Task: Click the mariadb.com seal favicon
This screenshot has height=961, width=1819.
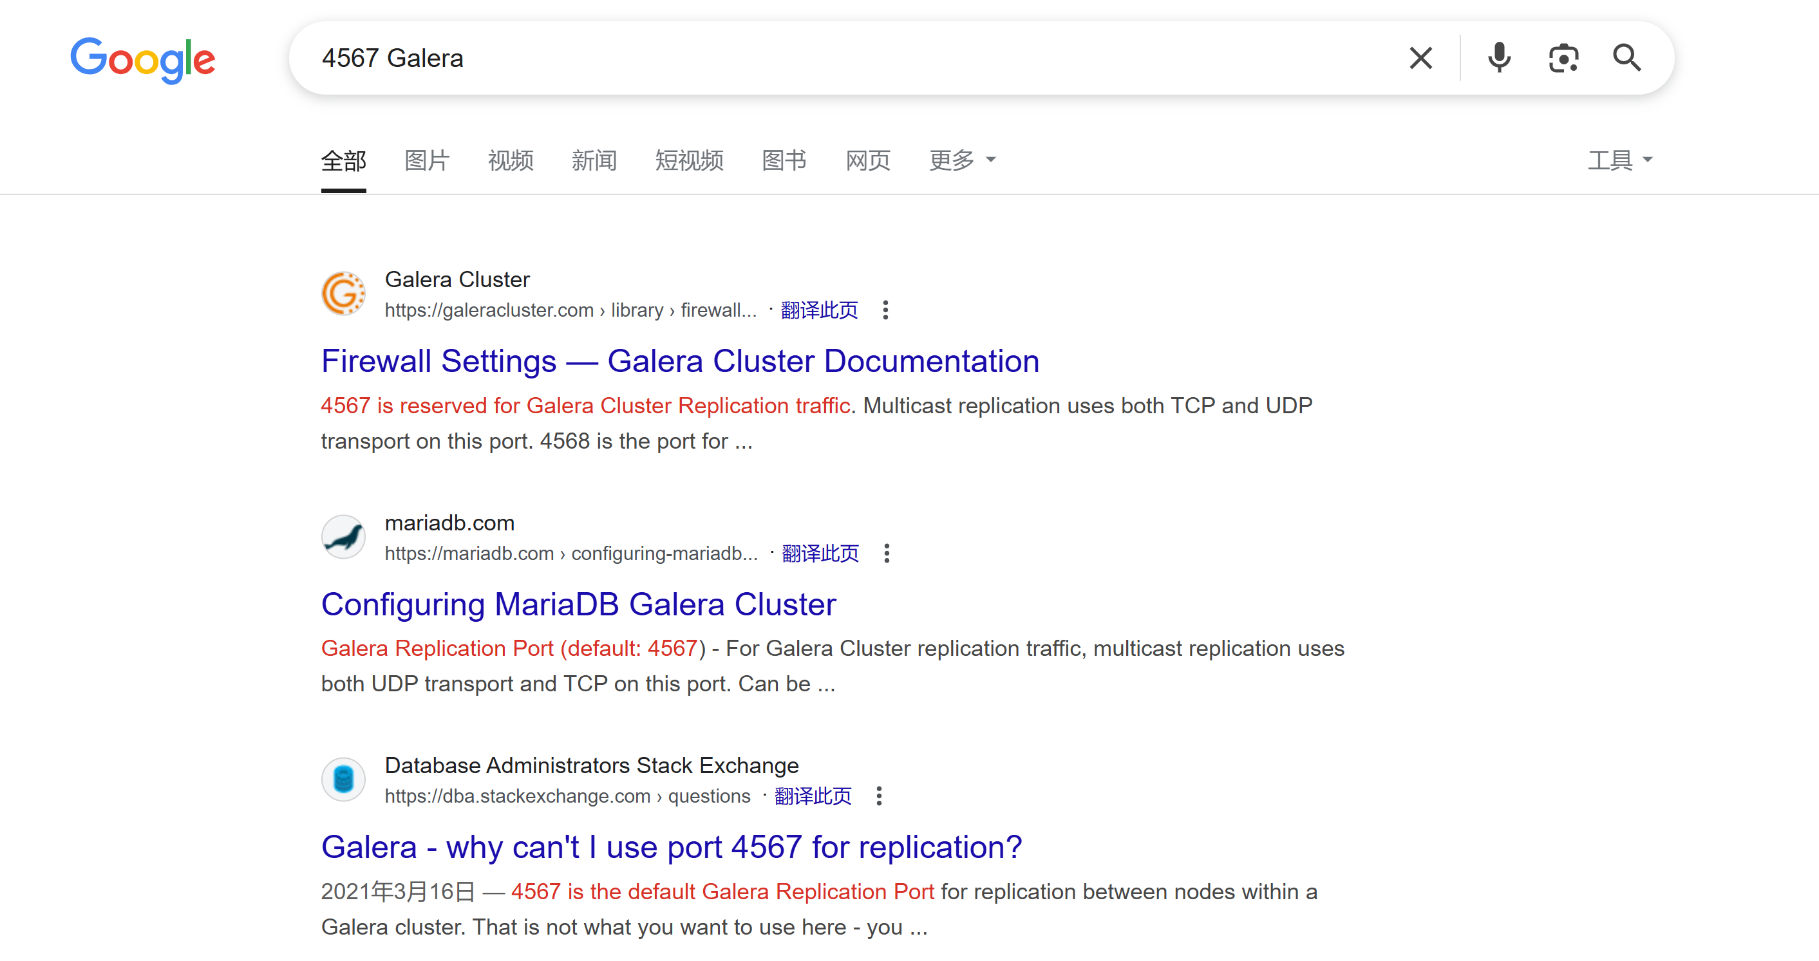Action: (343, 537)
